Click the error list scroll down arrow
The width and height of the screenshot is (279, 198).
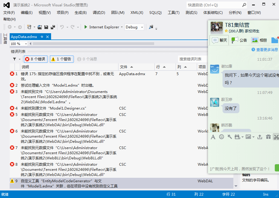tap(236, 186)
